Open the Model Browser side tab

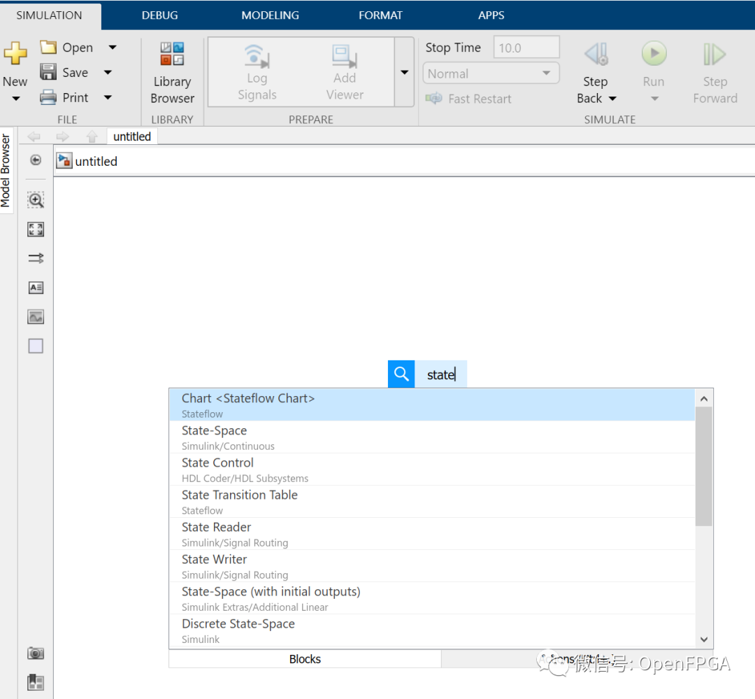(6, 170)
